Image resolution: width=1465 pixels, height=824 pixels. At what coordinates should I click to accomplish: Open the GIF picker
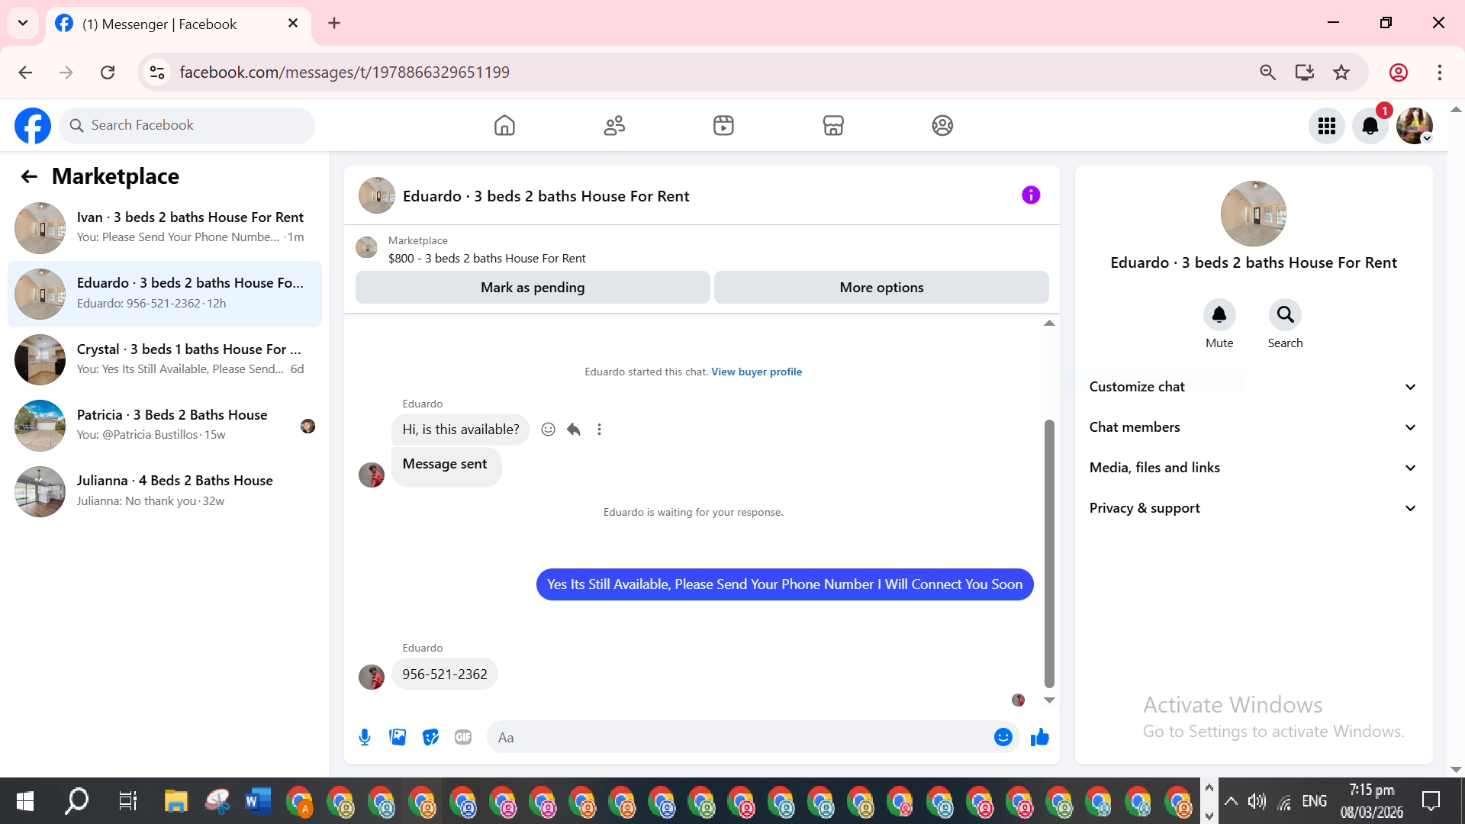pos(463,737)
